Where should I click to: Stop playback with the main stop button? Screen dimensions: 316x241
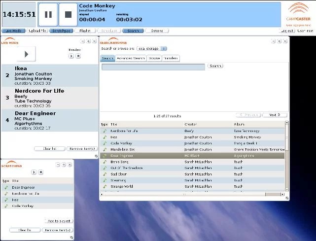click(x=68, y=14)
